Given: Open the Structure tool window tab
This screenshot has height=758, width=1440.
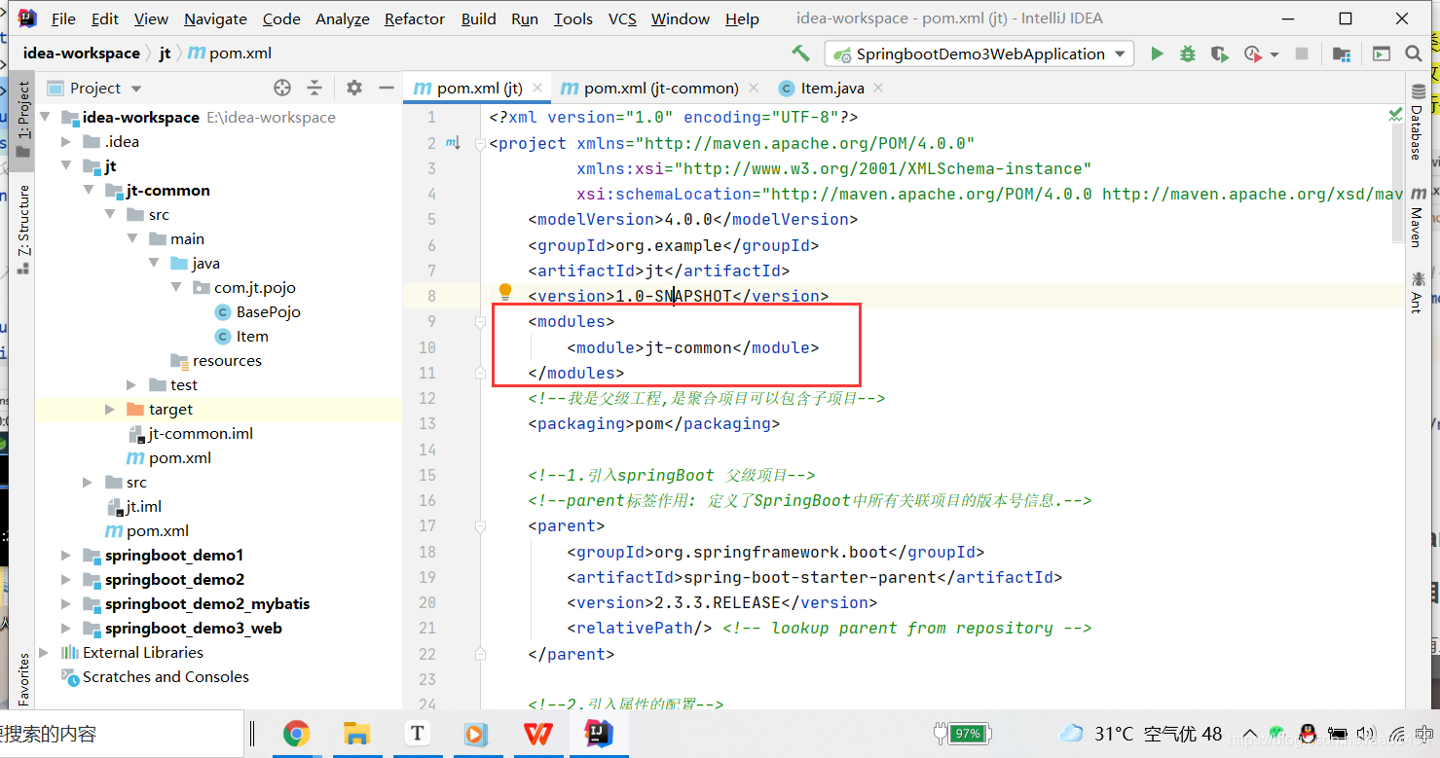Looking at the screenshot, I should pyautogui.click(x=23, y=230).
